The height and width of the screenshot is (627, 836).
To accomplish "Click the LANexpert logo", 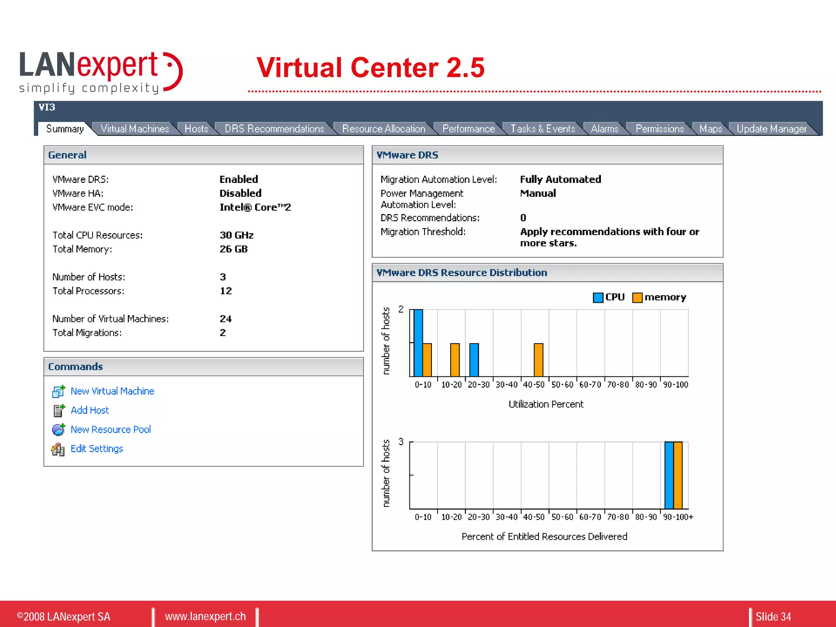I will coord(101,73).
